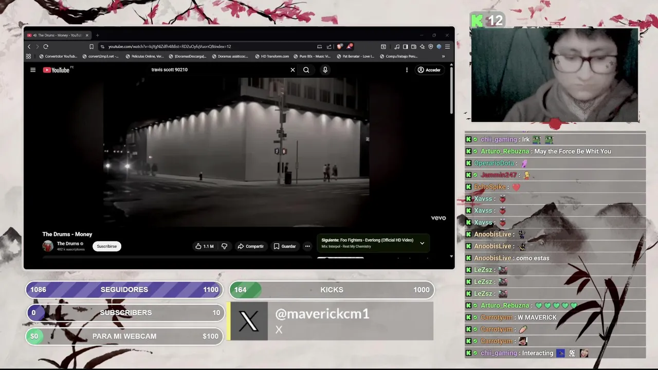Open YouTube settings three-dot menu

(407, 70)
